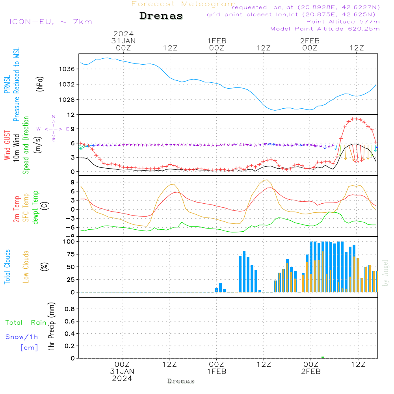Click the orange wind arrows near 2FEB 12Z
Screen dimensions: 394x394
(356, 153)
